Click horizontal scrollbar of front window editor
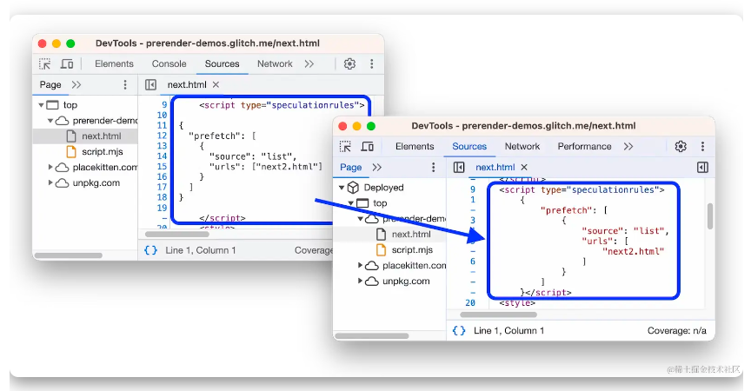 pos(498,315)
